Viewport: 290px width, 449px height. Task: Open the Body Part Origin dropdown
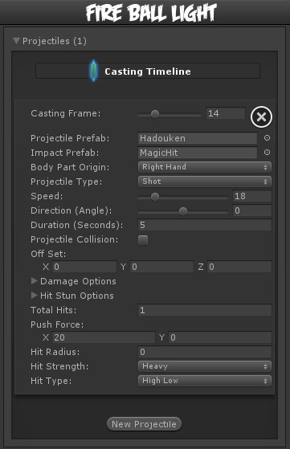(205, 167)
